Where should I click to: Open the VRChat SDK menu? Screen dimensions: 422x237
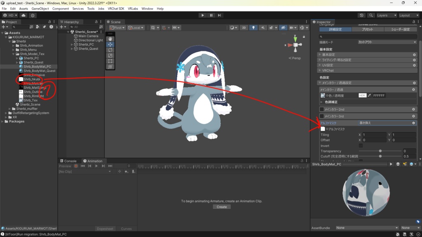tap(116, 9)
